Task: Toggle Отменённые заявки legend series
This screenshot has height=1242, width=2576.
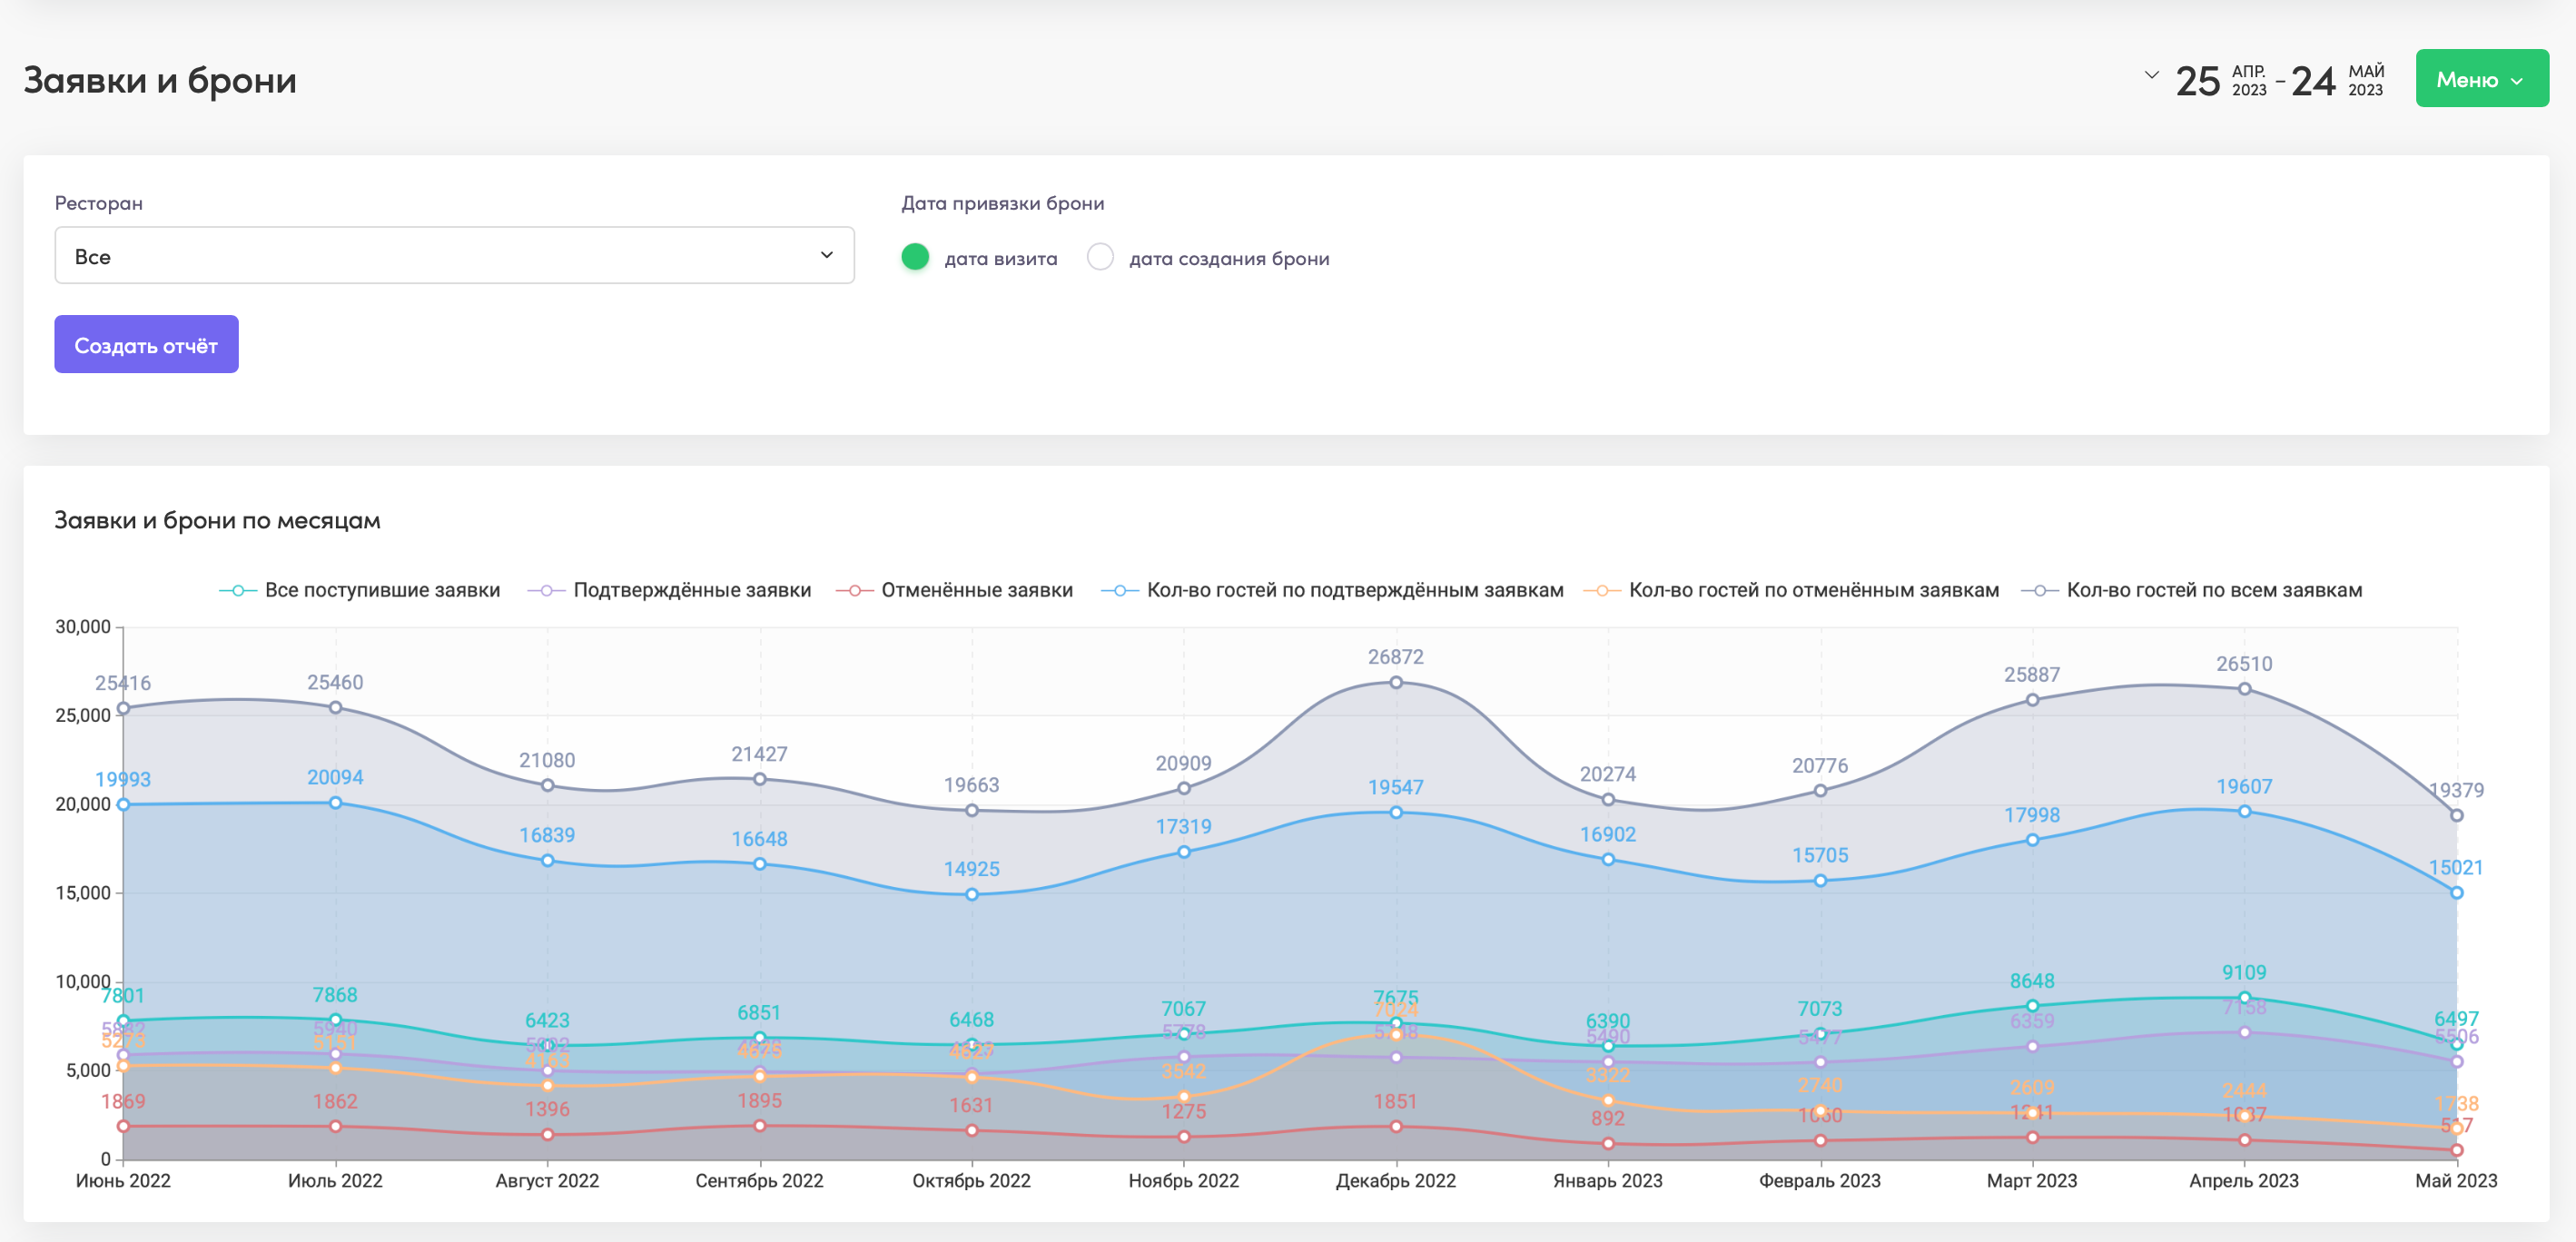Action: pyautogui.click(x=954, y=590)
